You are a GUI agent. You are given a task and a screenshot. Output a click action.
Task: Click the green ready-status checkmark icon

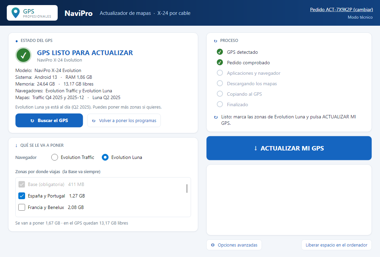click(23, 55)
